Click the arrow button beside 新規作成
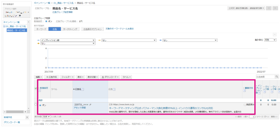 coord(27,117)
